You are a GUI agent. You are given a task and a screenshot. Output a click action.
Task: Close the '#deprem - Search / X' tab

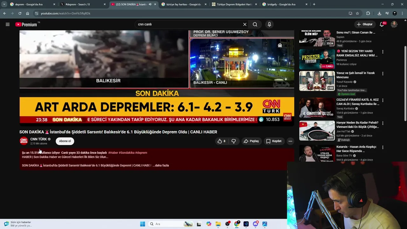[x=105, y=4]
